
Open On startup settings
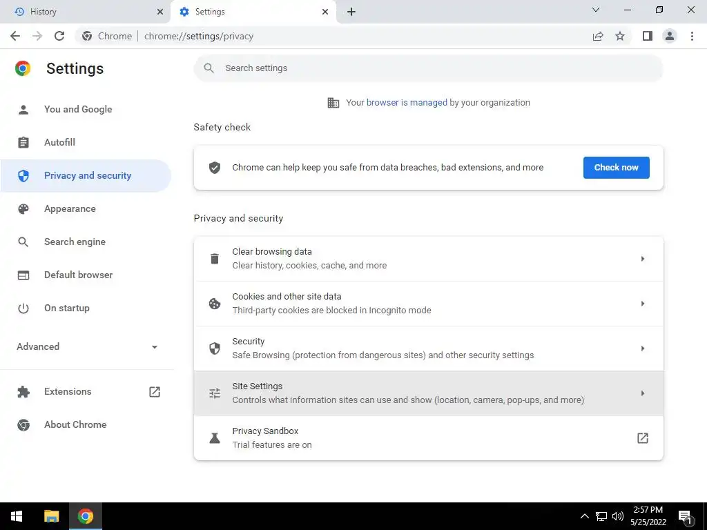[x=86, y=308]
